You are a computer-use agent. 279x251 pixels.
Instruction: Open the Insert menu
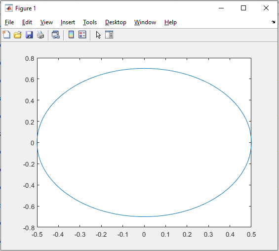coord(68,22)
